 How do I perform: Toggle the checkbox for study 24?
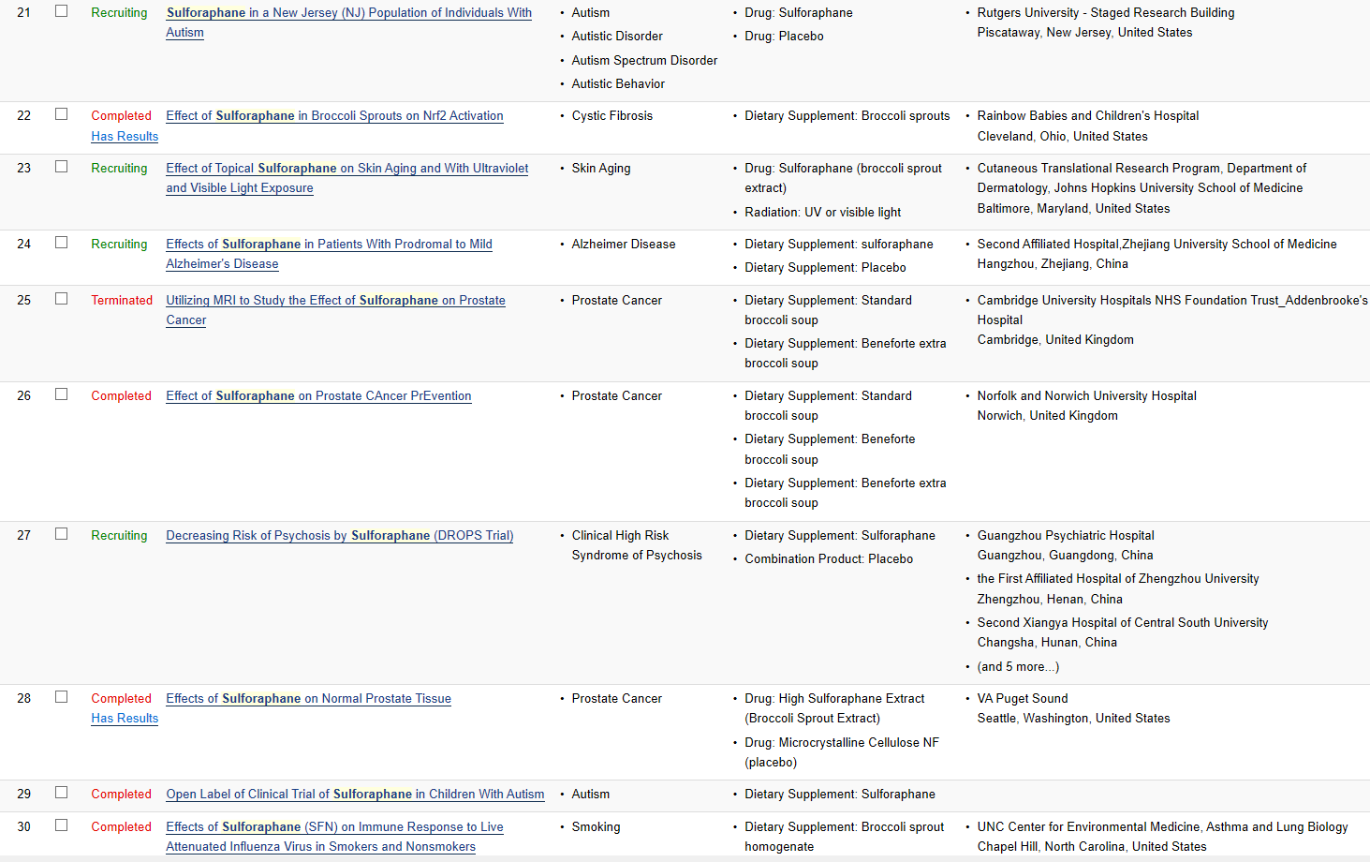(x=62, y=243)
